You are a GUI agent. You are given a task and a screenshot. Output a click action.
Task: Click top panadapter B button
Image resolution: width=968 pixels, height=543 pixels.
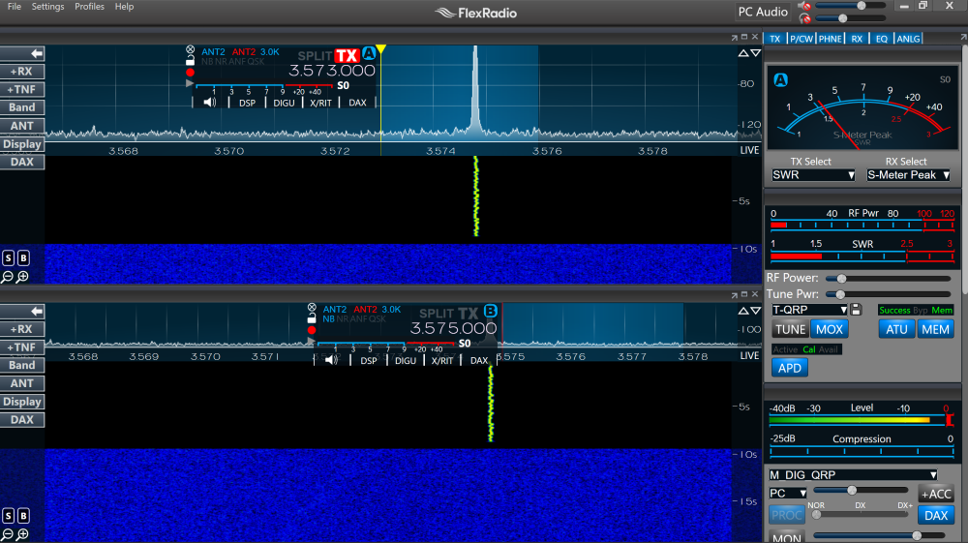23,257
